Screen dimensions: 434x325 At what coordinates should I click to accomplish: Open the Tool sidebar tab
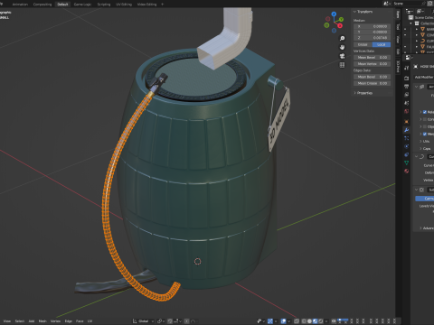(398, 27)
